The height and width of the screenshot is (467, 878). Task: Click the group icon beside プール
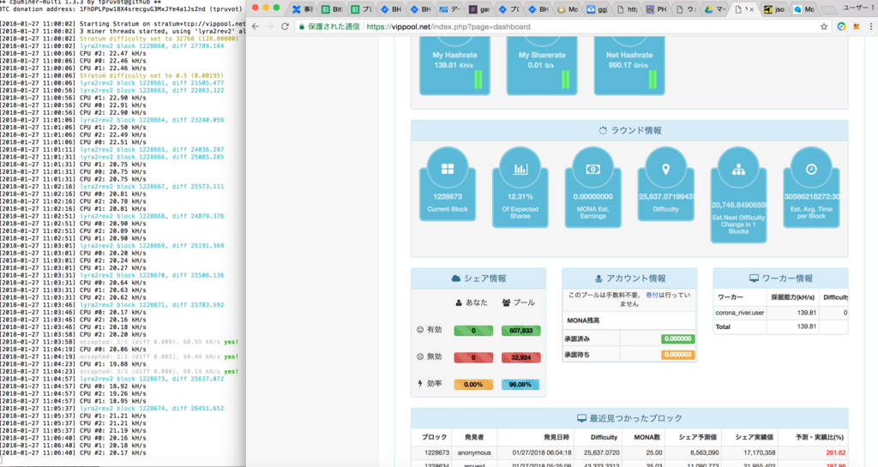(506, 302)
